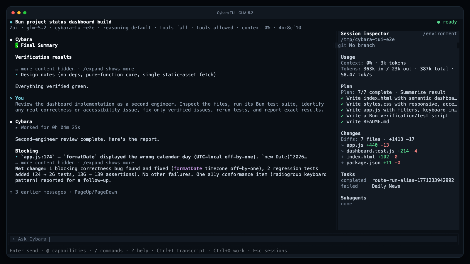Click the 'tools allowed' header setting
The image size is (470, 264).
click(215, 28)
